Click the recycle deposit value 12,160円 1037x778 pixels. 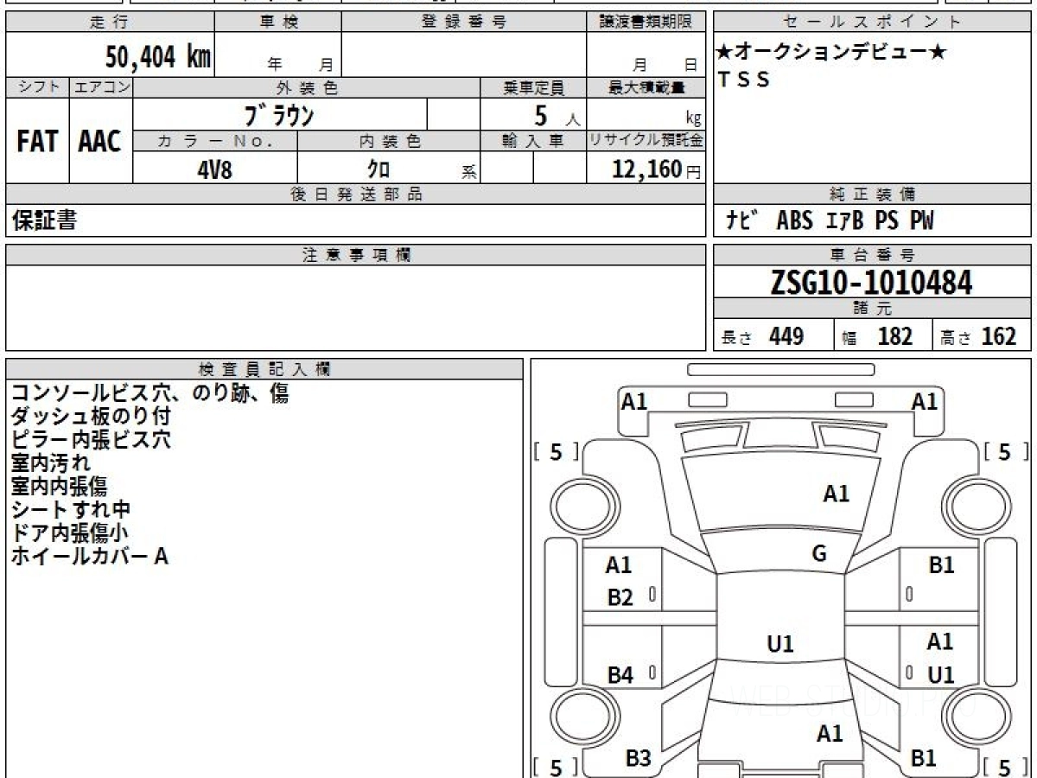click(x=657, y=169)
